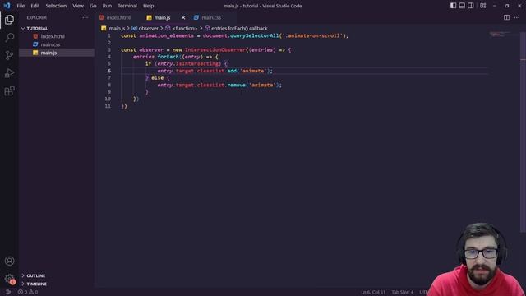Image resolution: width=526 pixels, height=296 pixels.
Task: Open the Source Control view
Action: pos(9,55)
